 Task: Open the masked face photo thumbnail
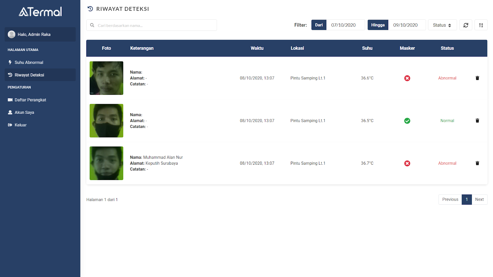(106, 121)
